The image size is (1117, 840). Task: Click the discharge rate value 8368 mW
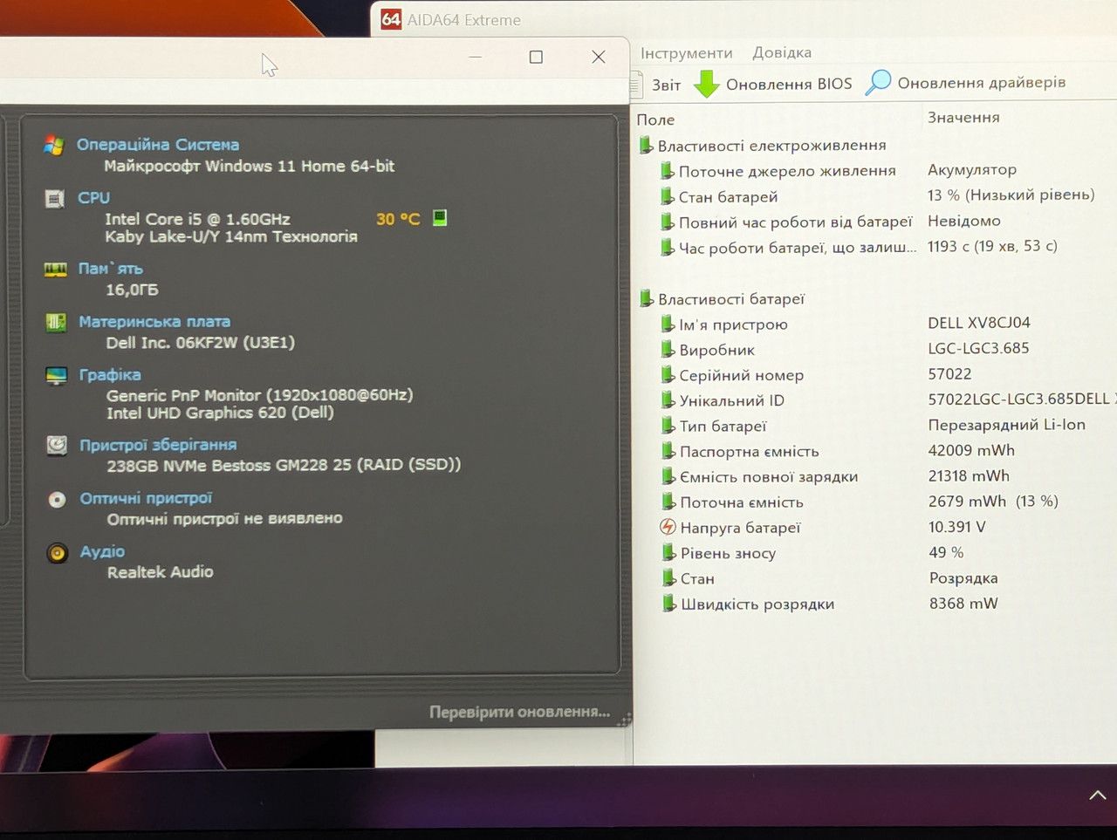pos(963,604)
